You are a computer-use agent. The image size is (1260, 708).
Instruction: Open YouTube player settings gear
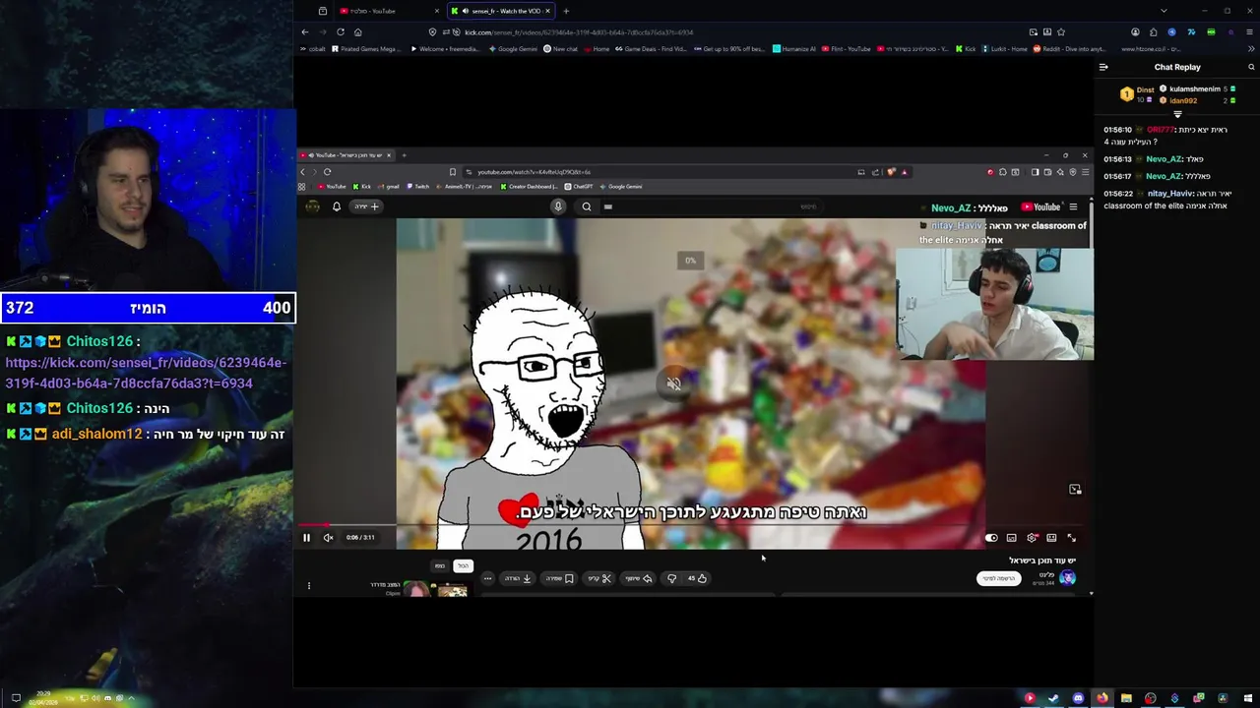1032,538
